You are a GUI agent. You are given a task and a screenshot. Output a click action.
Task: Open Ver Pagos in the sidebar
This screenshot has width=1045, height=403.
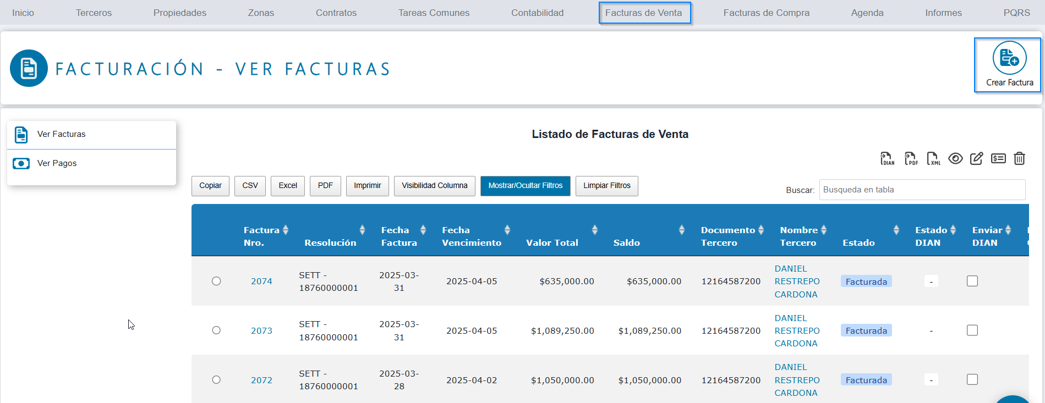click(57, 163)
